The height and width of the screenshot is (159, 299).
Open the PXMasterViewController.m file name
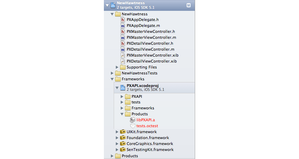click(151, 37)
